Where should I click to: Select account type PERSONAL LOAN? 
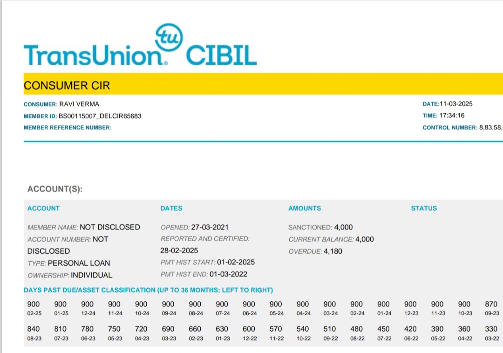[79, 263]
